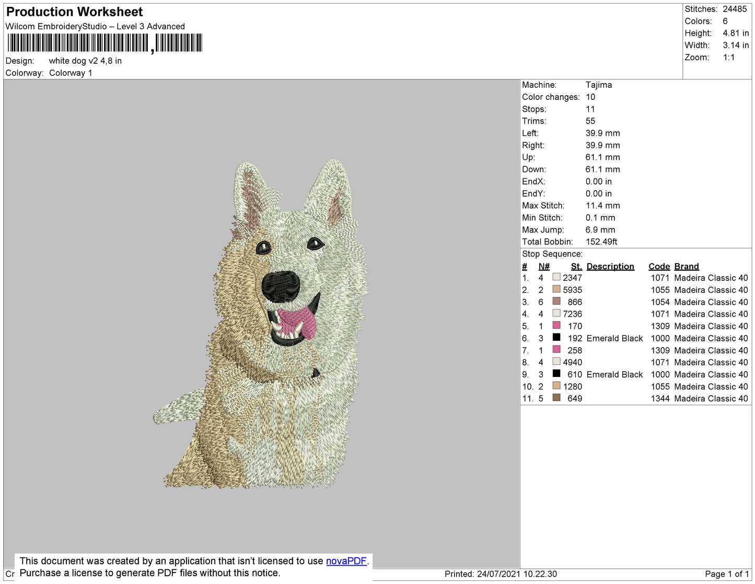
Task: Click the 'Colorway 1' value
Action: coord(71,73)
